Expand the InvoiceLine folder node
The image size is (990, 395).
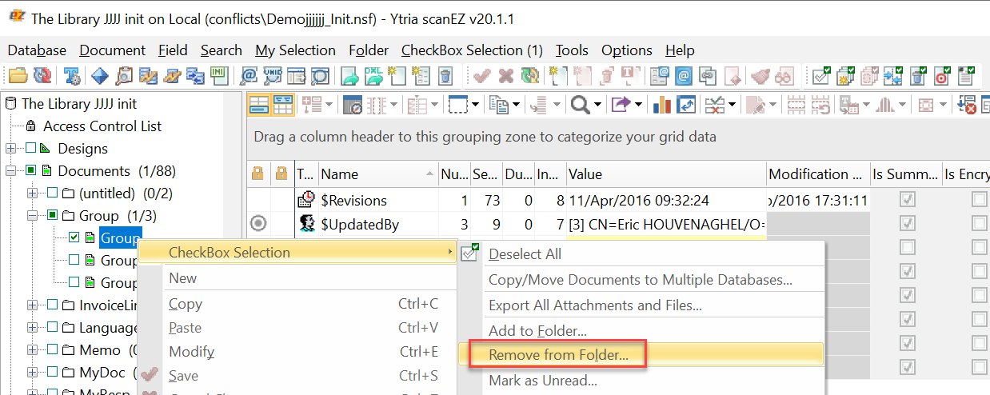point(32,305)
